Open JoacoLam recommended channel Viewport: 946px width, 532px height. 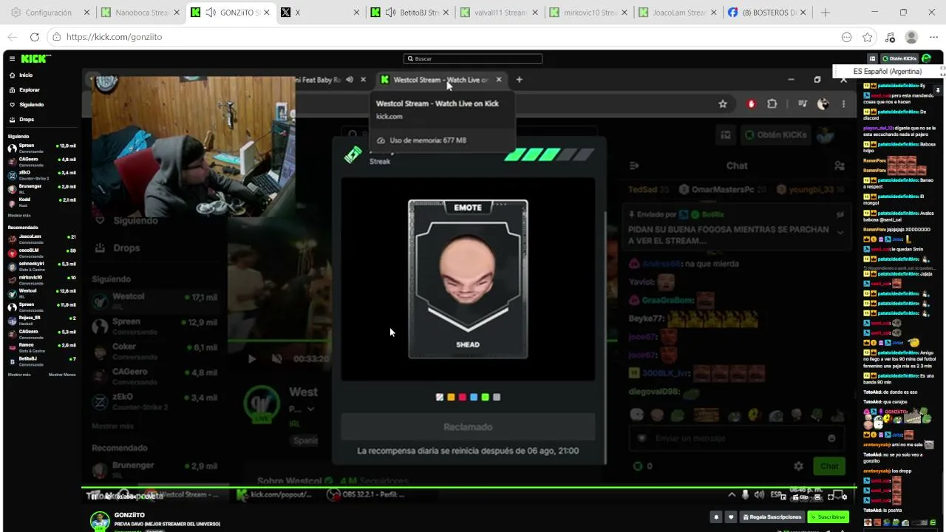(42, 238)
